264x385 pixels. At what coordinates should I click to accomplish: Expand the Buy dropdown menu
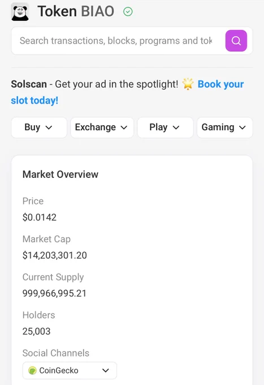tap(39, 127)
